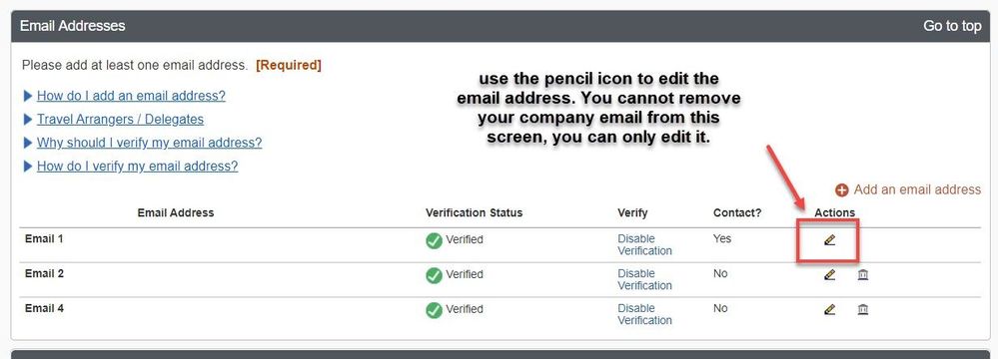Go to top of the page
Image resolution: width=998 pixels, height=359 pixels.
pos(952,26)
